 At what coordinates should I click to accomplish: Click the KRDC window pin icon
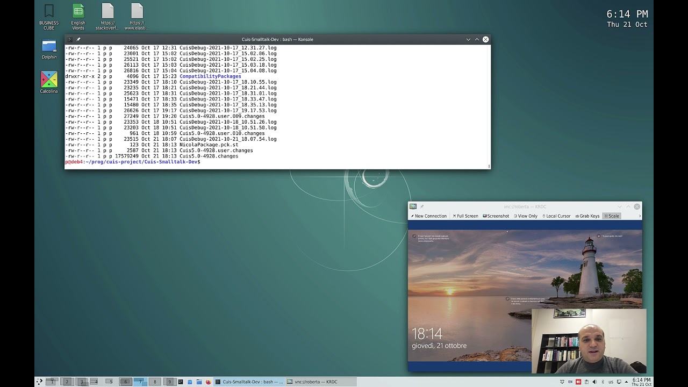[x=422, y=206]
